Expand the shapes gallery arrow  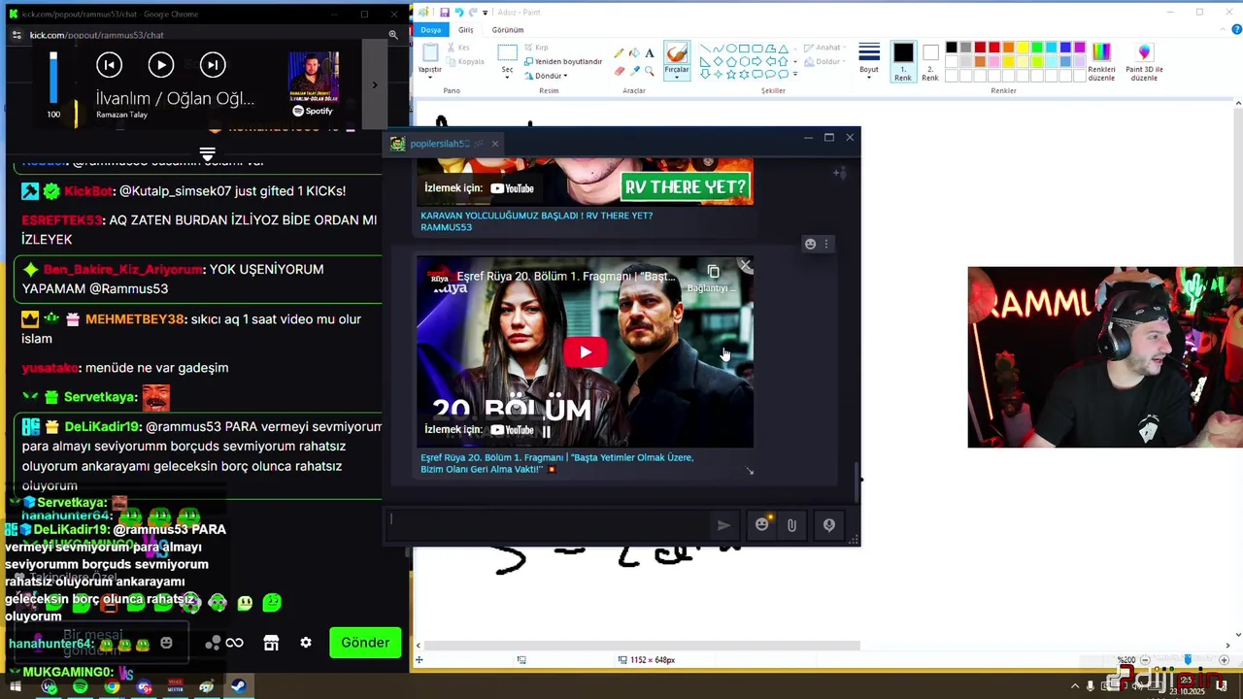click(795, 75)
